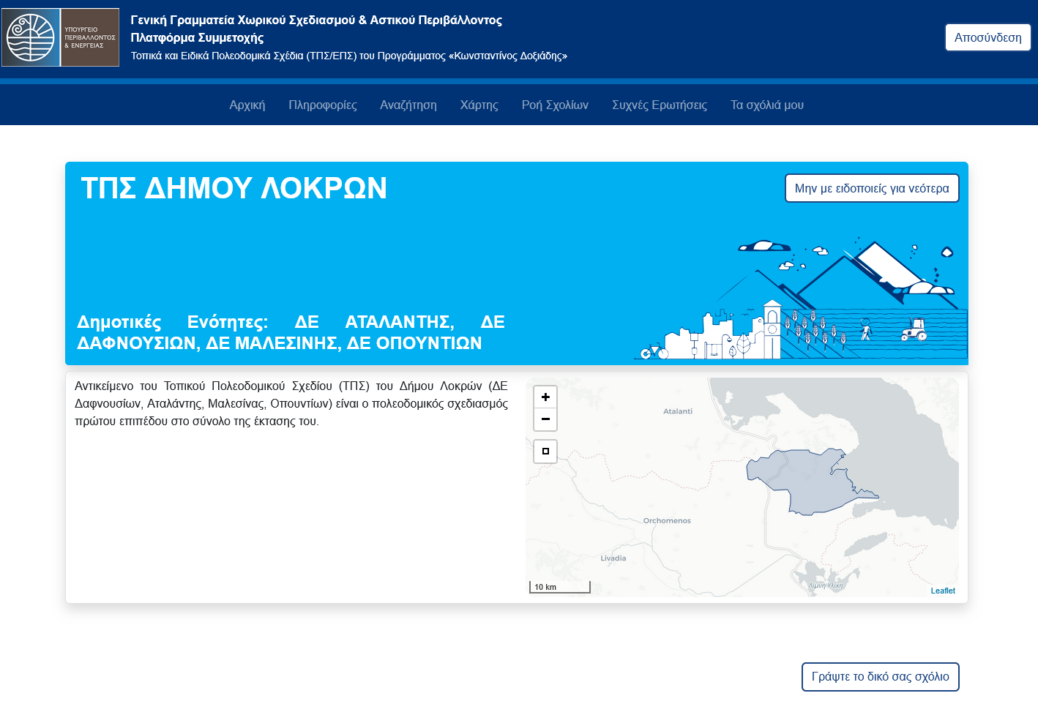
Task: Zoom out on the map
Action: pyautogui.click(x=545, y=419)
